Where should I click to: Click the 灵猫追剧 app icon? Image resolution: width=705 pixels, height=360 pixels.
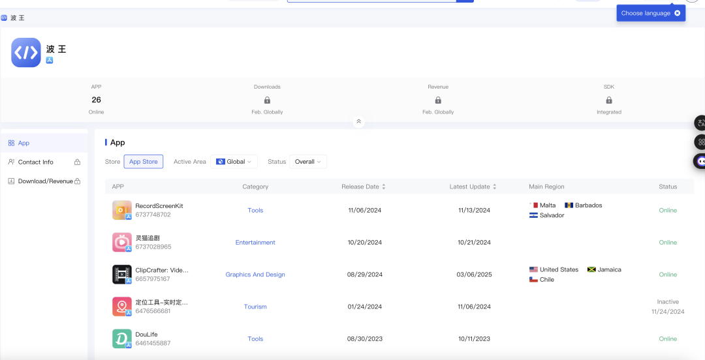click(122, 242)
